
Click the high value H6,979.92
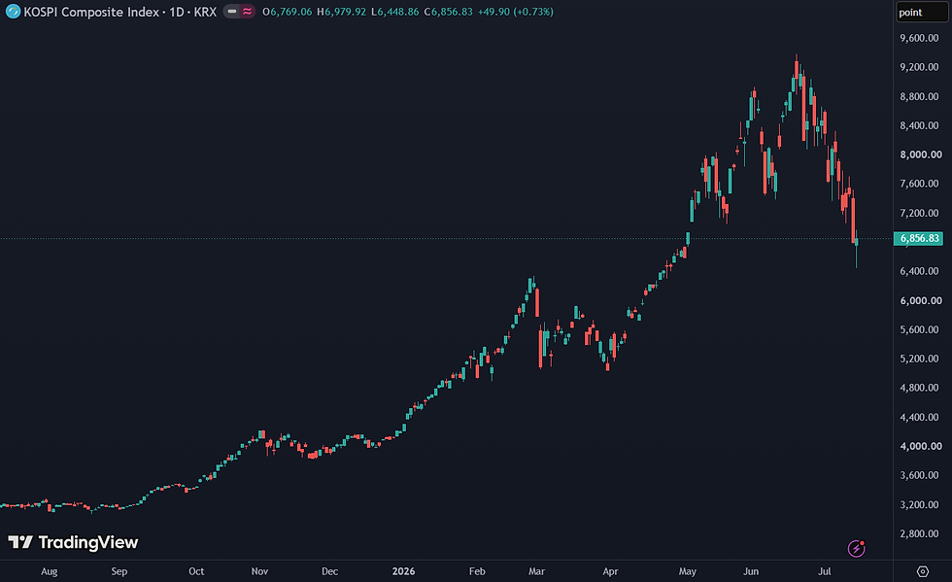tap(341, 12)
